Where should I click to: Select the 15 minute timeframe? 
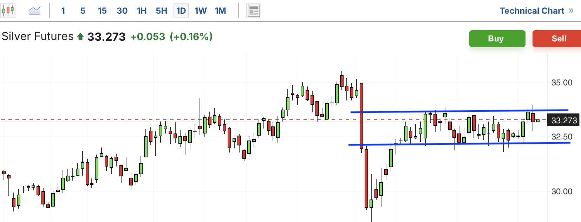(102, 11)
